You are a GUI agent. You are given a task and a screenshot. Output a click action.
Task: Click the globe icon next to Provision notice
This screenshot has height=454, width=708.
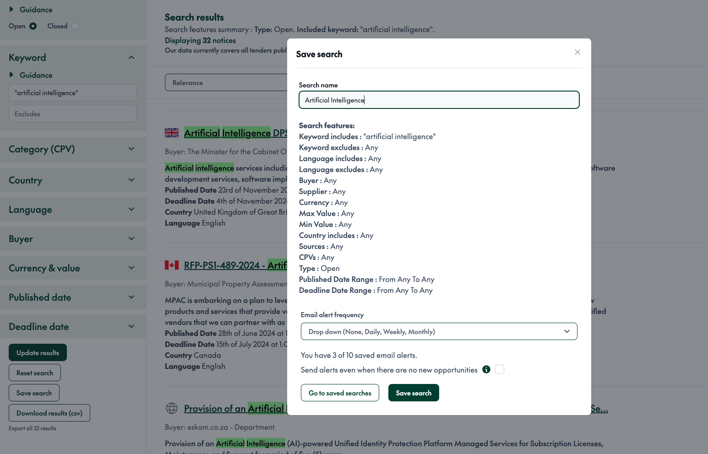point(172,408)
